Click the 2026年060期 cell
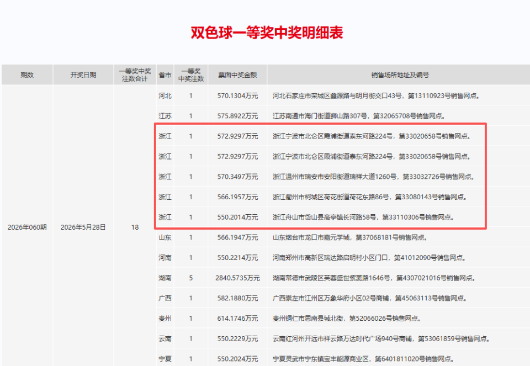The image size is (530, 366). click(x=27, y=227)
